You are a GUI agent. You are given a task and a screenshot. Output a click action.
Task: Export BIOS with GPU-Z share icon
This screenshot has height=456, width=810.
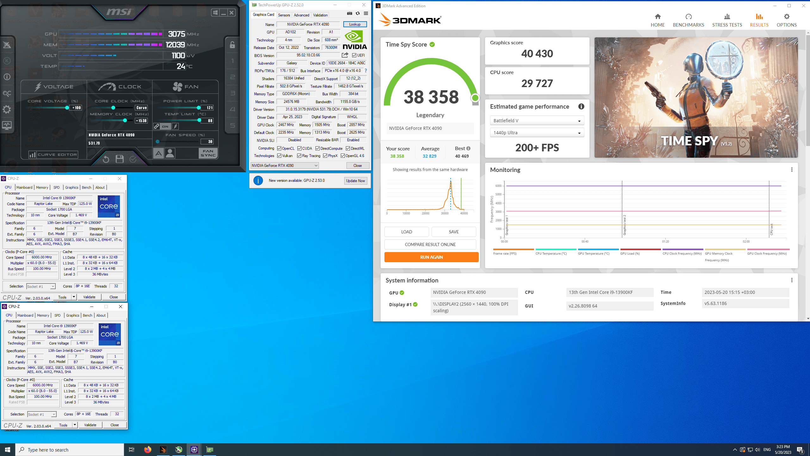pyautogui.click(x=345, y=55)
